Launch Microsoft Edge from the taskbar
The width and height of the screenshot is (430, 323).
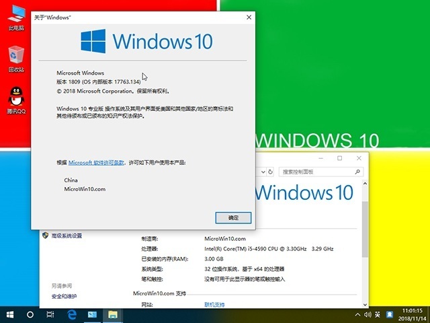(x=71, y=314)
